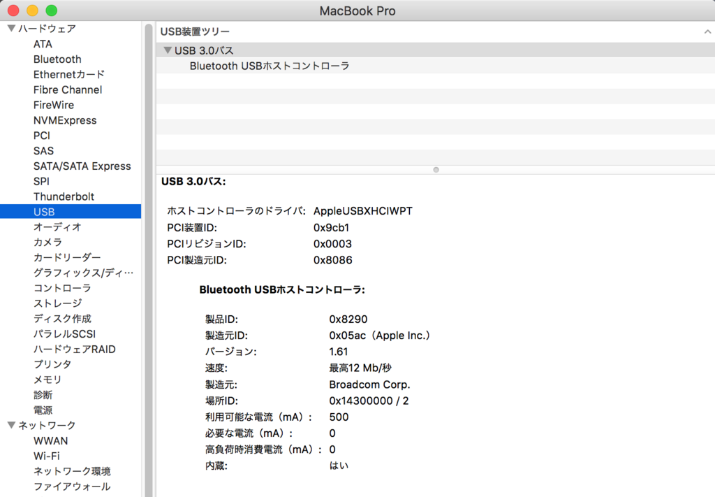Show Fibre Channel information
This screenshot has height=497, width=715.
pyautogui.click(x=68, y=90)
